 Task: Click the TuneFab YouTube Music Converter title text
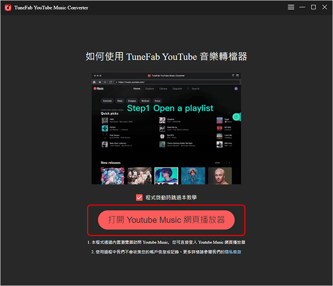tap(51, 8)
